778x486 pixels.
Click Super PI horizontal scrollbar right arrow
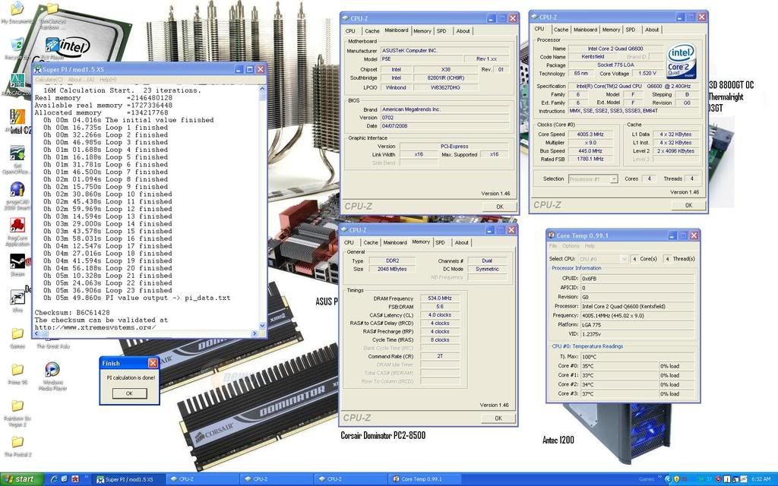[255, 333]
